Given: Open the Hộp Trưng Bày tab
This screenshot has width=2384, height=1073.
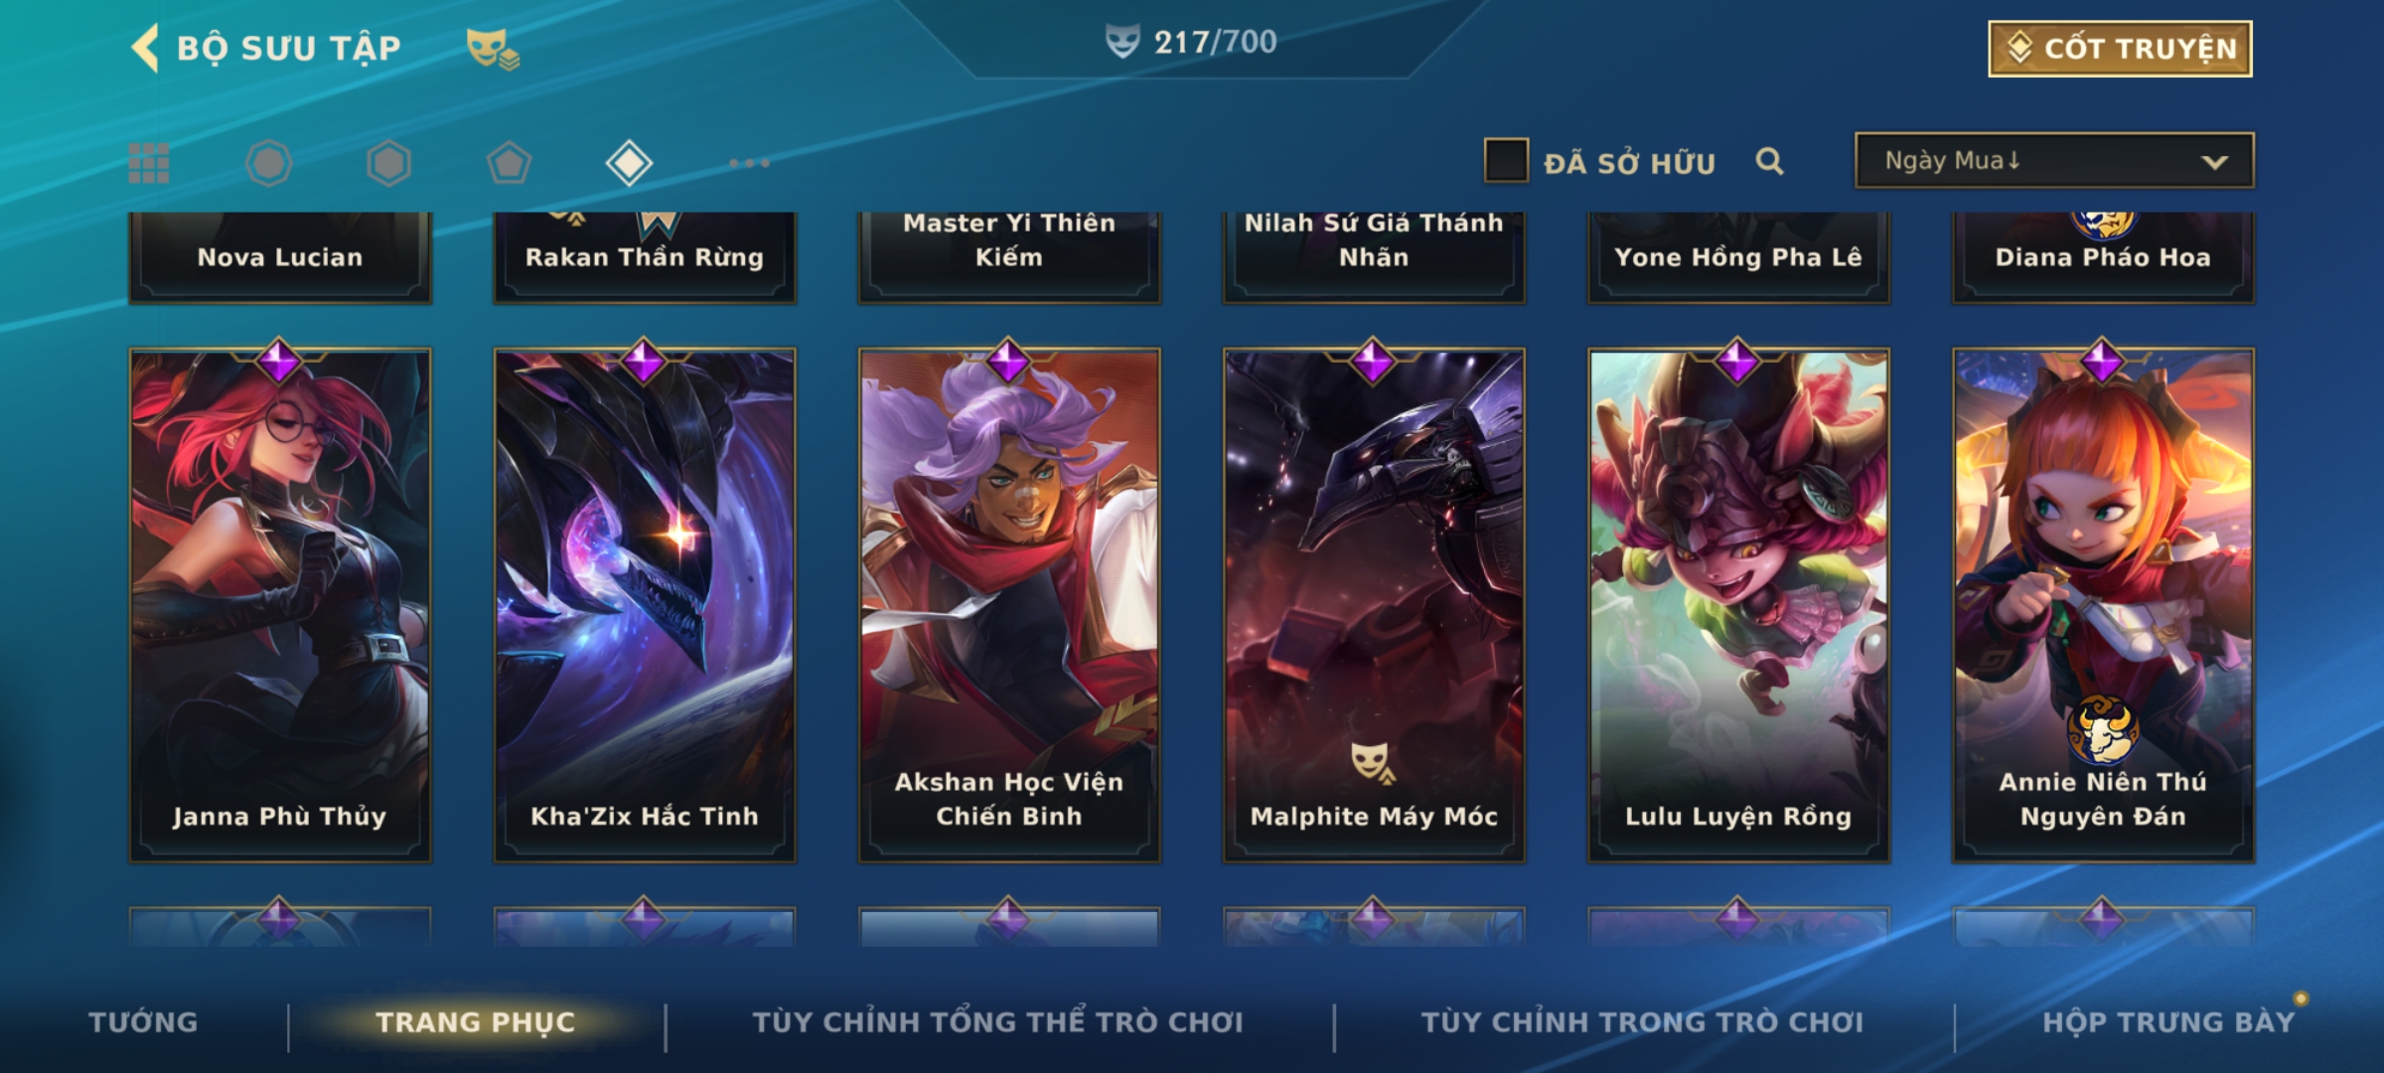Looking at the screenshot, I should point(2169,1022).
